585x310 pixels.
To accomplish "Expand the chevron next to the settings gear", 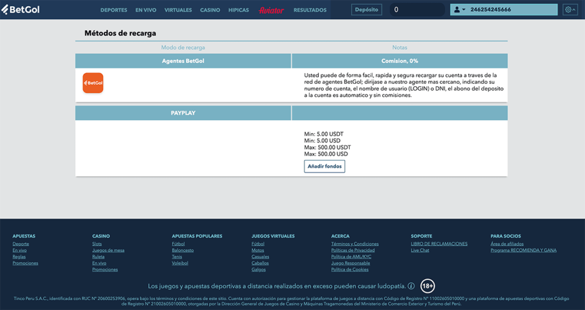I will pyautogui.click(x=574, y=10).
